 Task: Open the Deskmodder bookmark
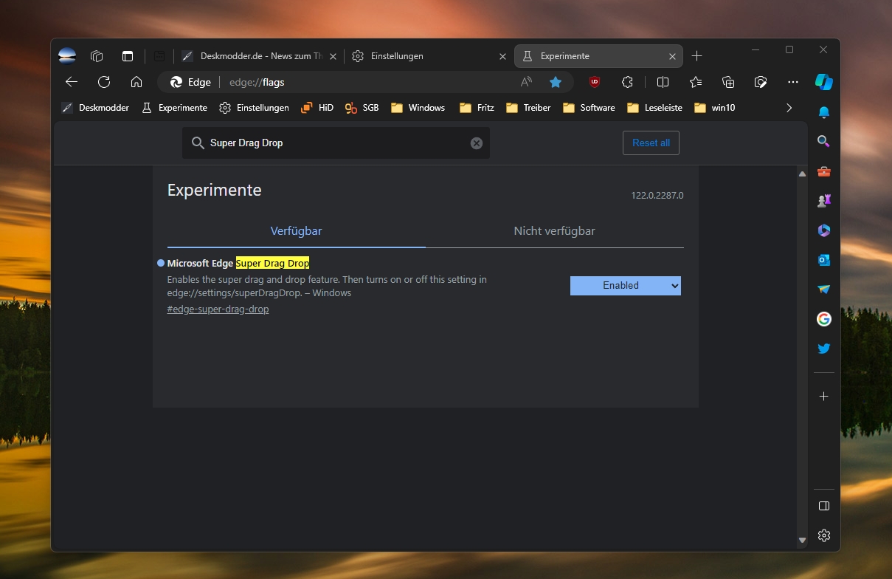(x=95, y=108)
